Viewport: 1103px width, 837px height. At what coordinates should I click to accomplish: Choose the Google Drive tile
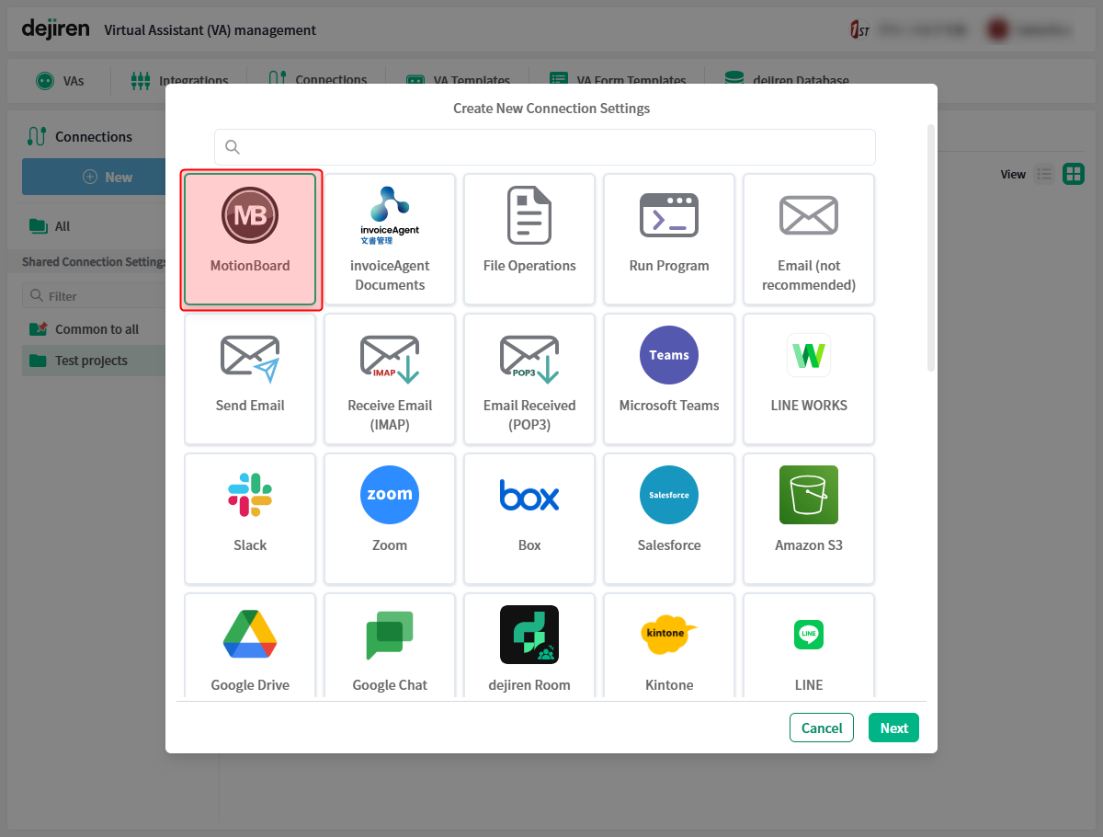click(250, 647)
